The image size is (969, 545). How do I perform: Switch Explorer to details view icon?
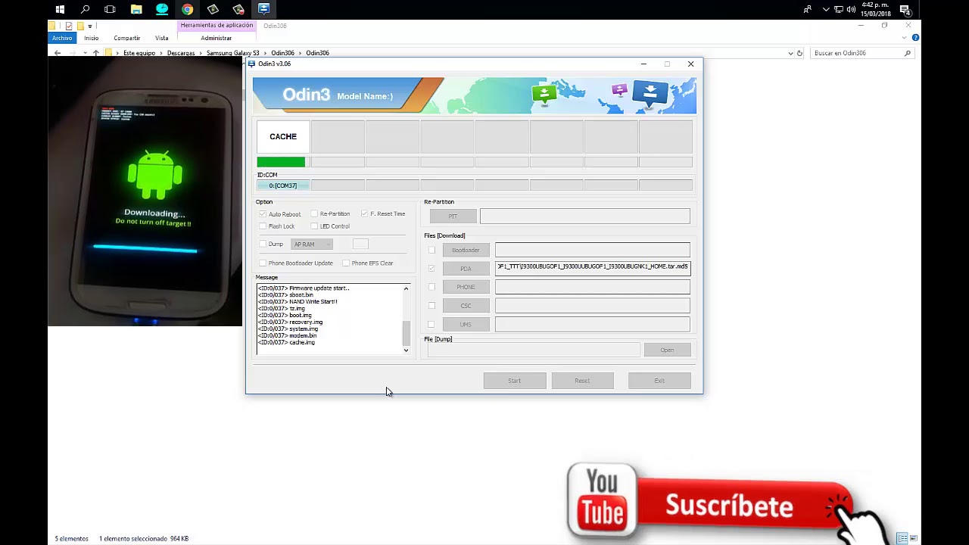pos(902,538)
